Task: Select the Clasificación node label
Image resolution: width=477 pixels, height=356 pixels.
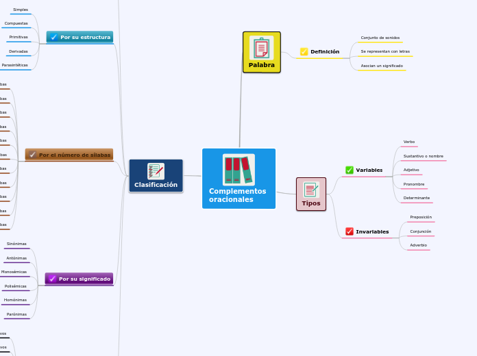Action: click(156, 185)
